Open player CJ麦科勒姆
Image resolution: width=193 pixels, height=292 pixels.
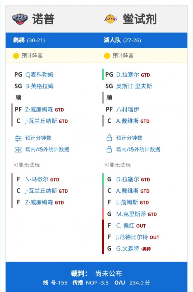point(39,75)
